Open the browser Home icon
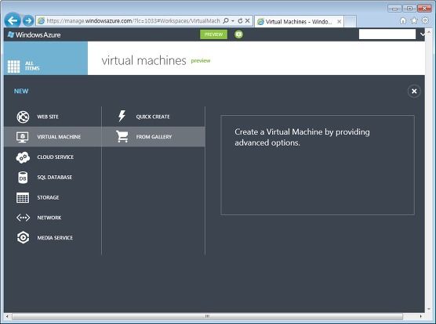The height and width of the screenshot is (324, 436). click(402, 21)
